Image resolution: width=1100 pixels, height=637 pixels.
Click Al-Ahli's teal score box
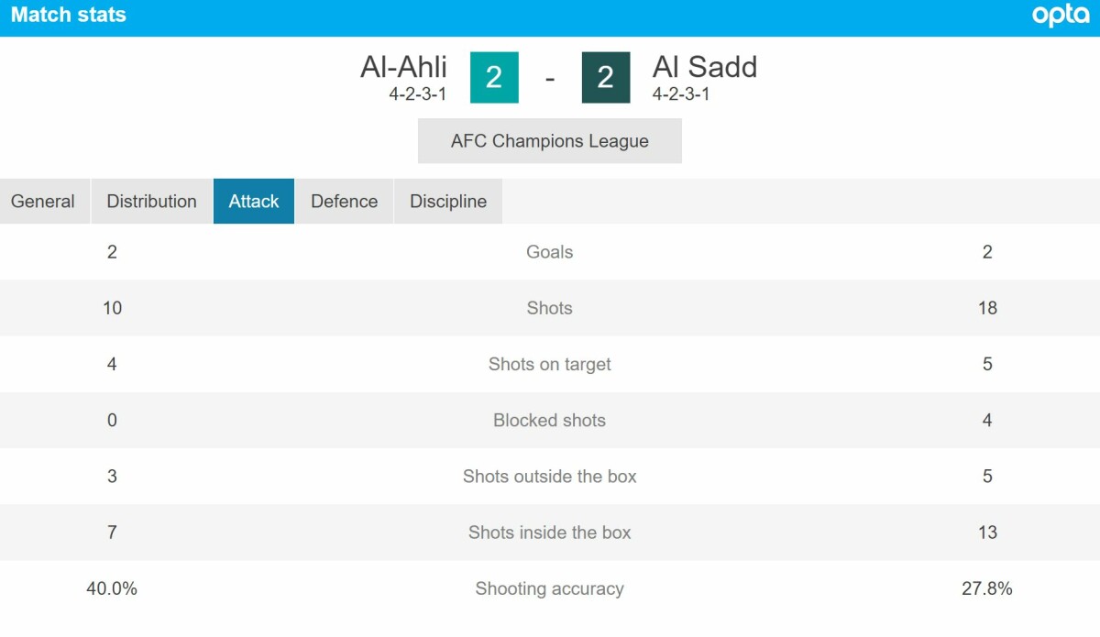[x=494, y=77]
